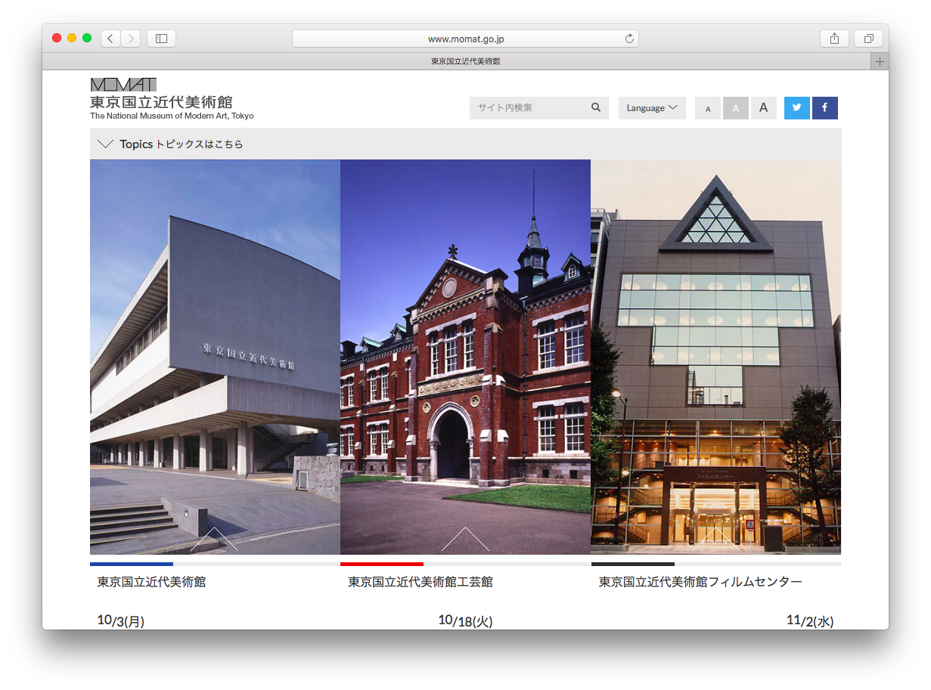Select the large font size A
The width and height of the screenshot is (931, 690).
coord(764,108)
